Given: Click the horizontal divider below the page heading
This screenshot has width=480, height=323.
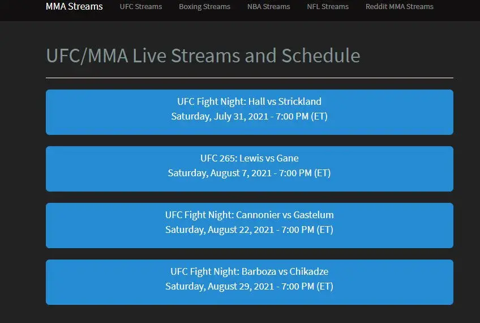Looking at the screenshot, I should 250,78.
